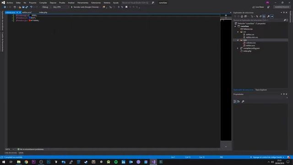Click the no problems found indicator
This screenshot has height=165, width=293.
click(x=31, y=149)
